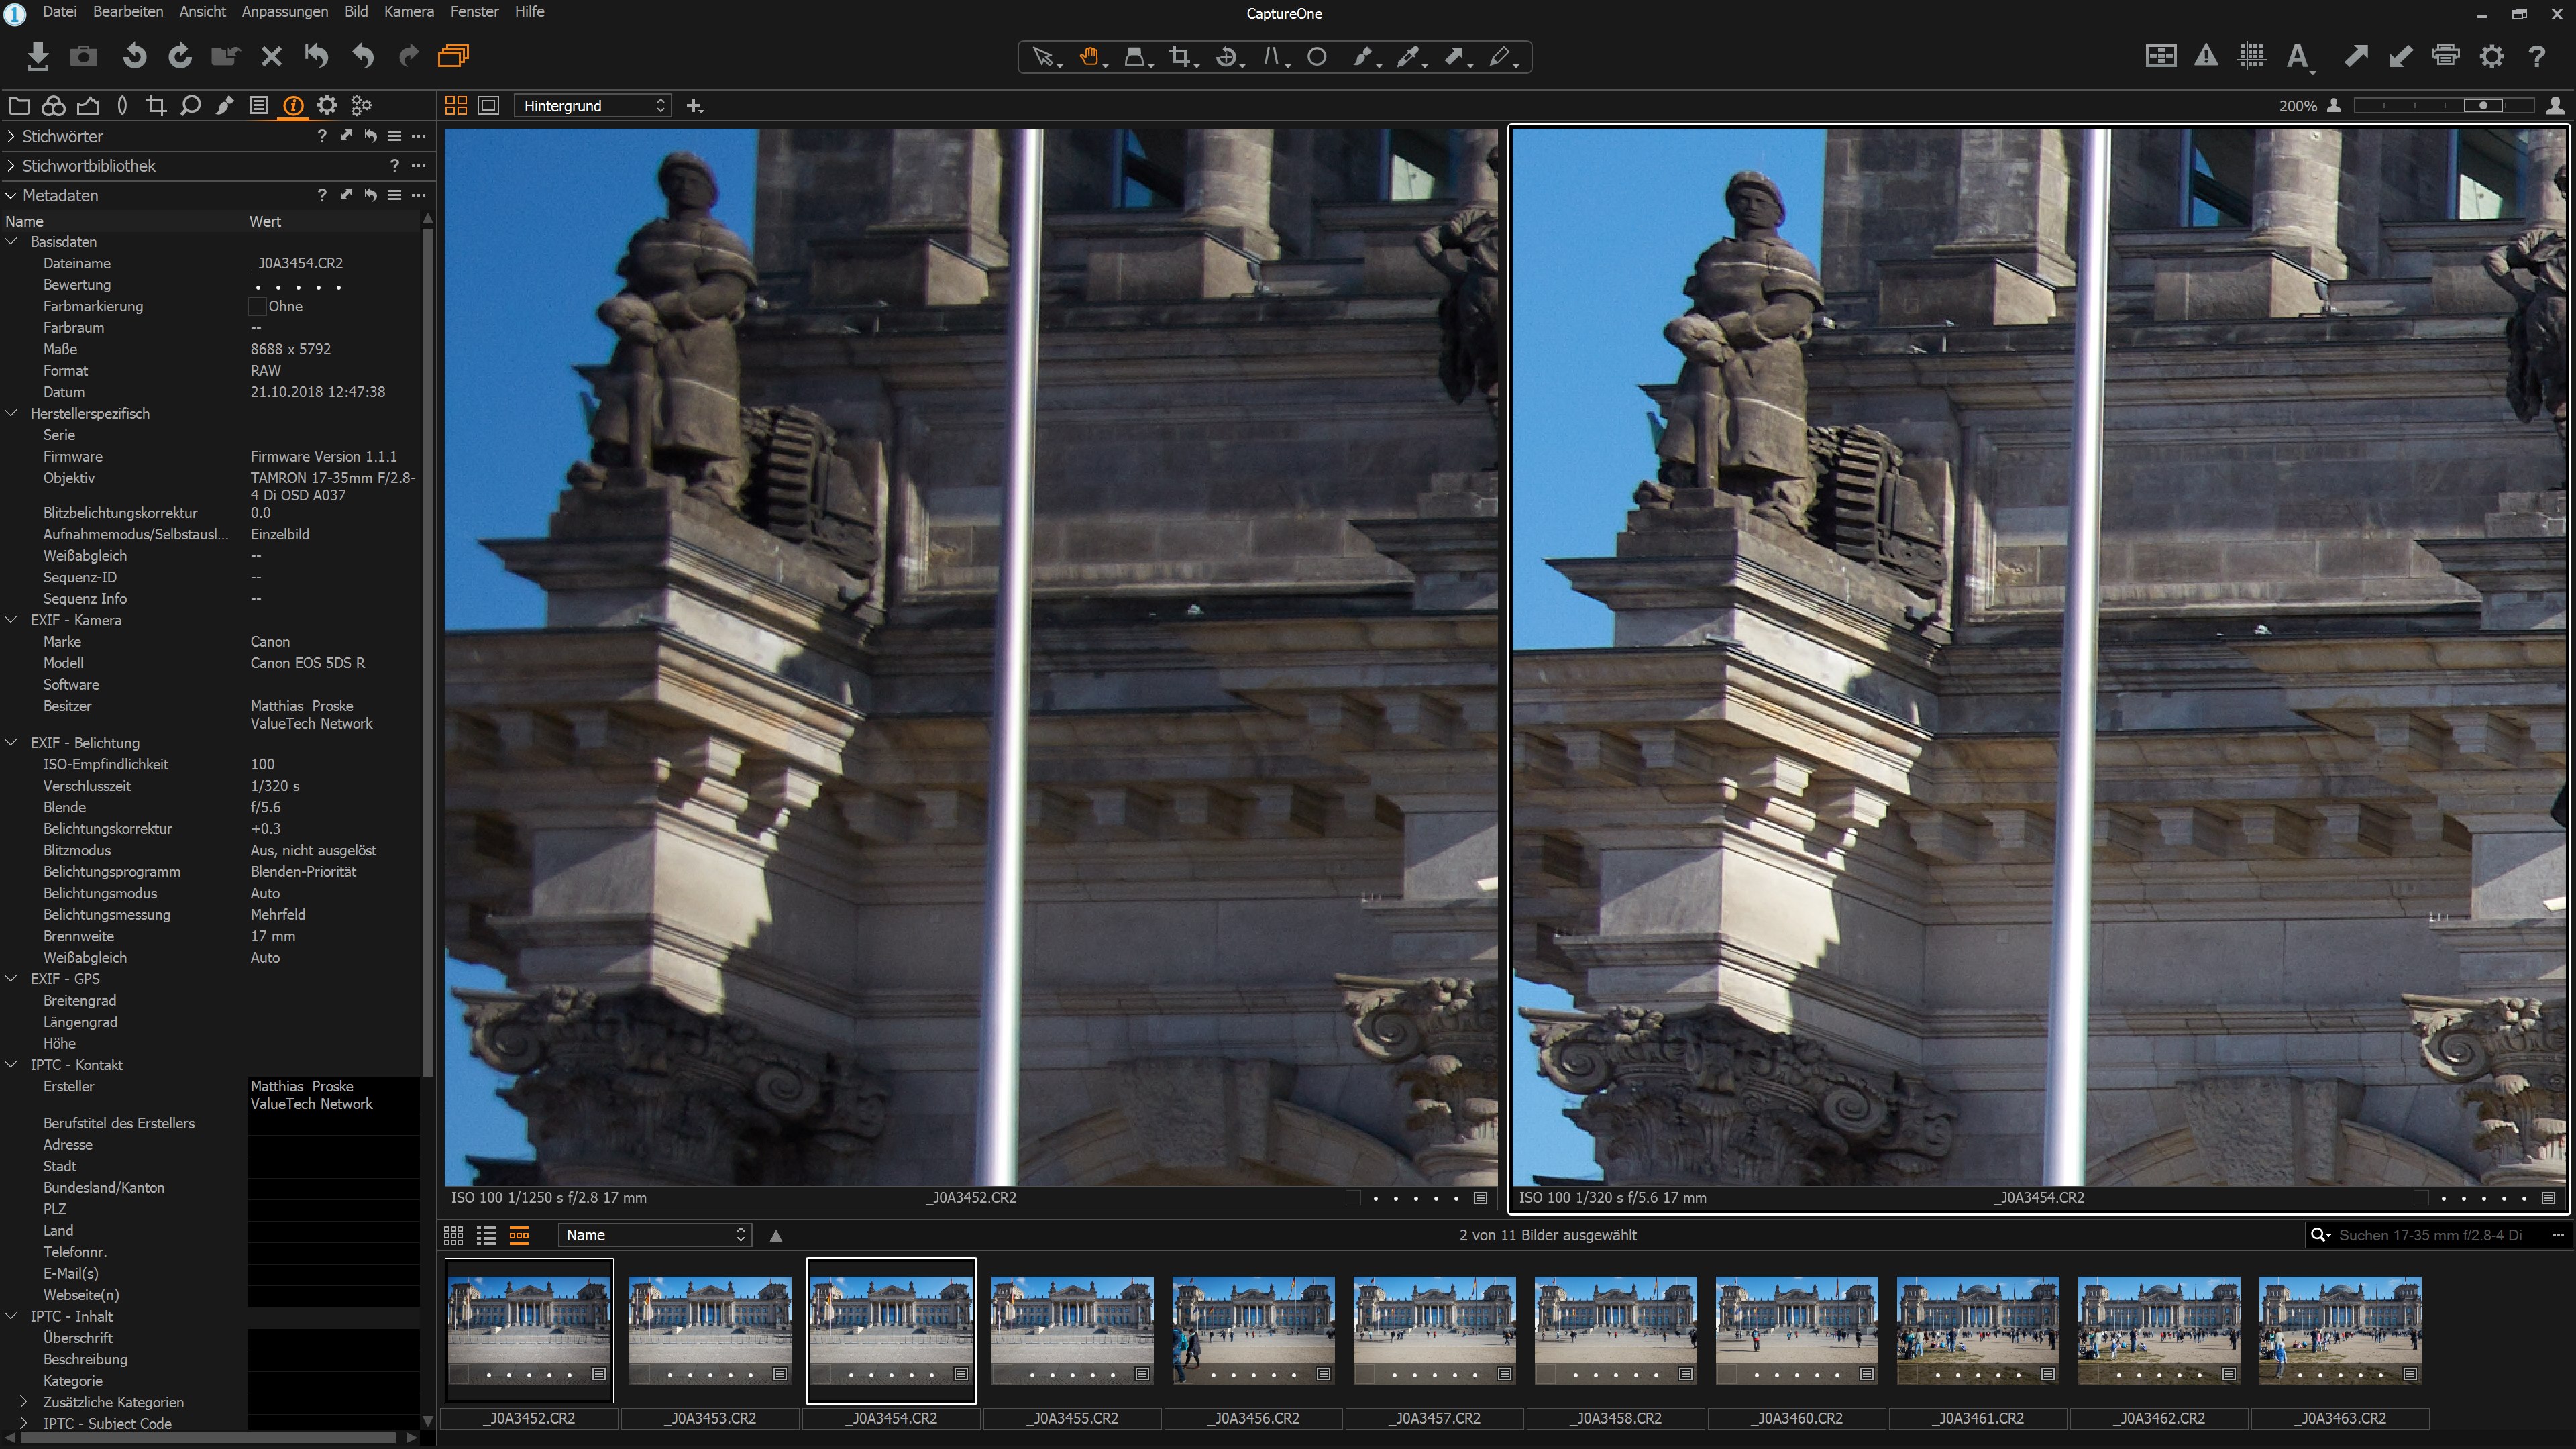Screen dimensions: 2576x1449
Task: Click the import images download icon
Action: [37, 56]
